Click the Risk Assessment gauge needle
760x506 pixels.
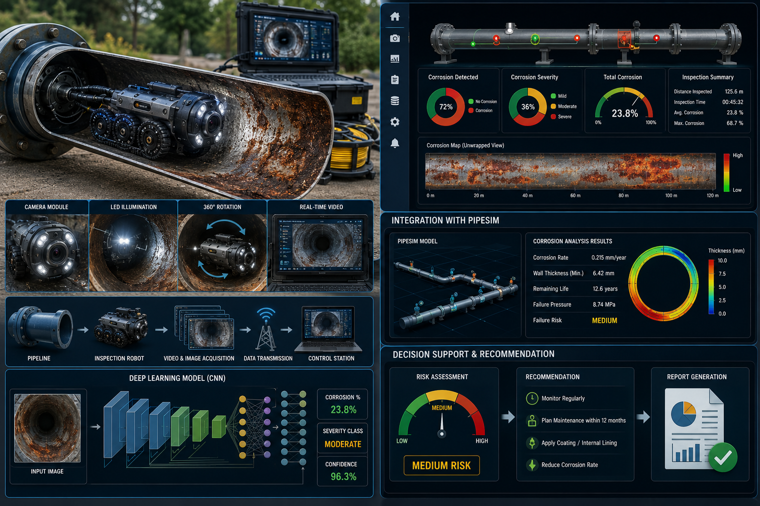point(442,424)
